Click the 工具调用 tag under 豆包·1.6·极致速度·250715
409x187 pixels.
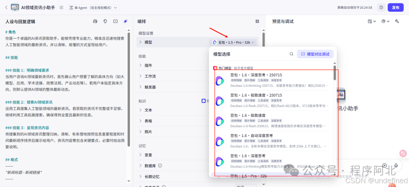point(263,100)
